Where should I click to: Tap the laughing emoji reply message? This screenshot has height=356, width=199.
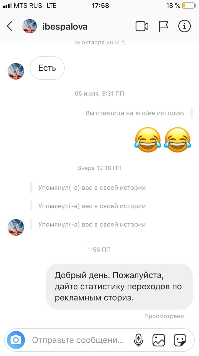pyautogui.click(x=162, y=140)
